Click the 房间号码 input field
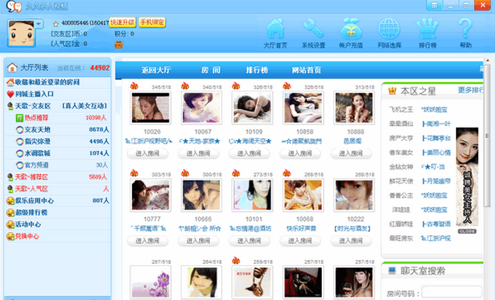 452,292
